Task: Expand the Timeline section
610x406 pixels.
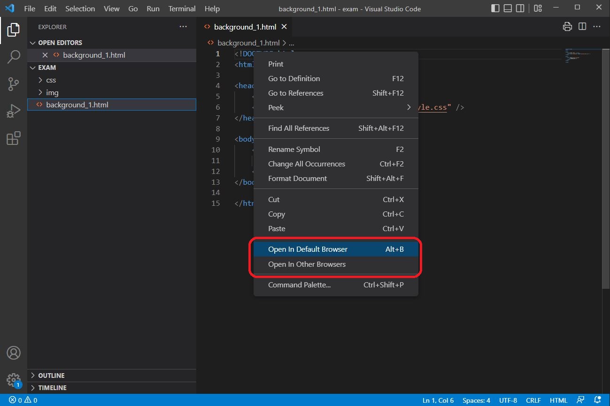Action: pos(112,388)
